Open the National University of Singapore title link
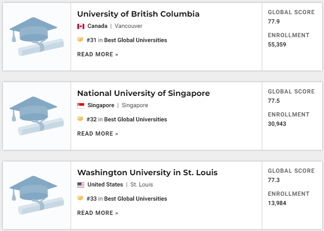Viewport: 324px width, 231px height. pos(144,93)
